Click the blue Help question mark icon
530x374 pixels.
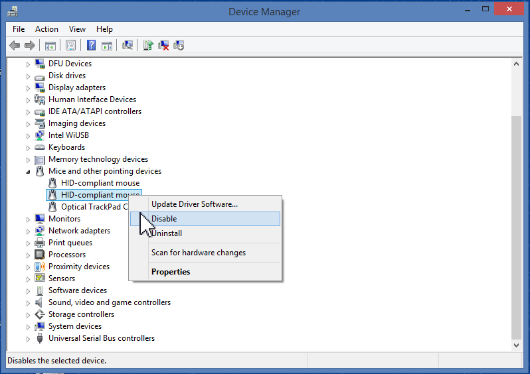point(91,45)
